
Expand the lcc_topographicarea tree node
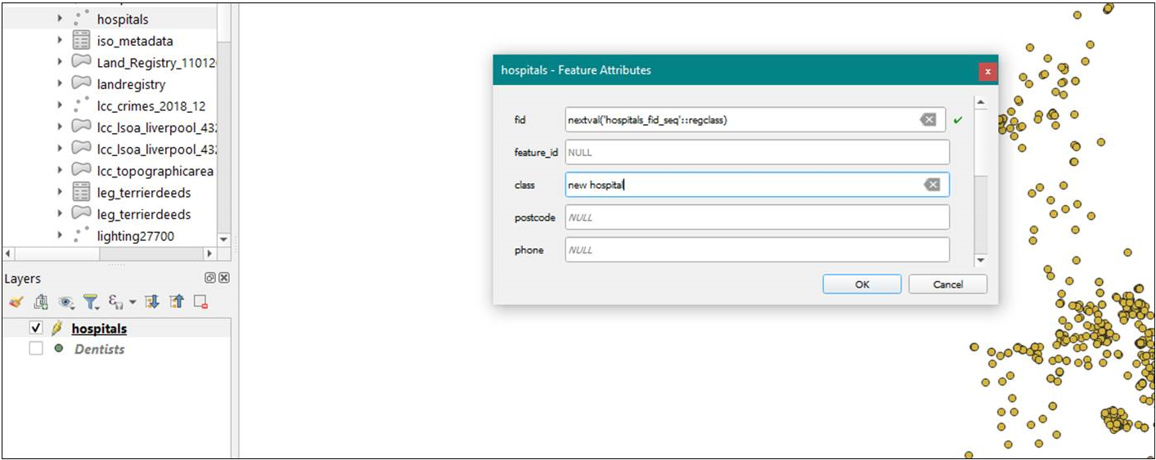pos(60,170)
